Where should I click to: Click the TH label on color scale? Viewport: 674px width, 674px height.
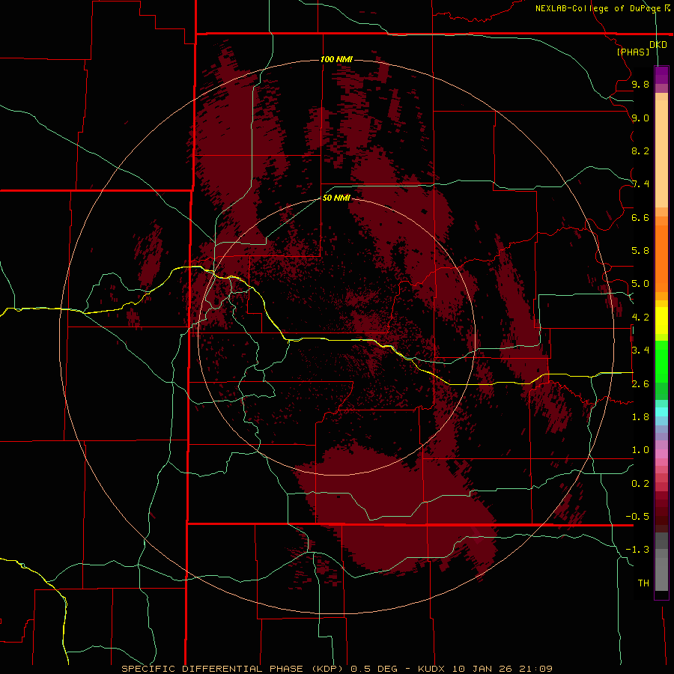pos(643,583)
